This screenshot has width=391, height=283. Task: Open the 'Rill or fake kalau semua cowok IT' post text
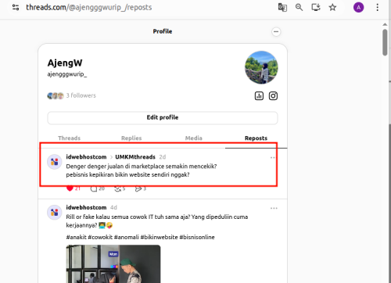tap(157, 221)
